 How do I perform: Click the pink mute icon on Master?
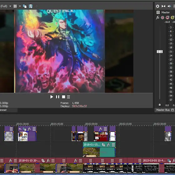(x=167, y=17)
